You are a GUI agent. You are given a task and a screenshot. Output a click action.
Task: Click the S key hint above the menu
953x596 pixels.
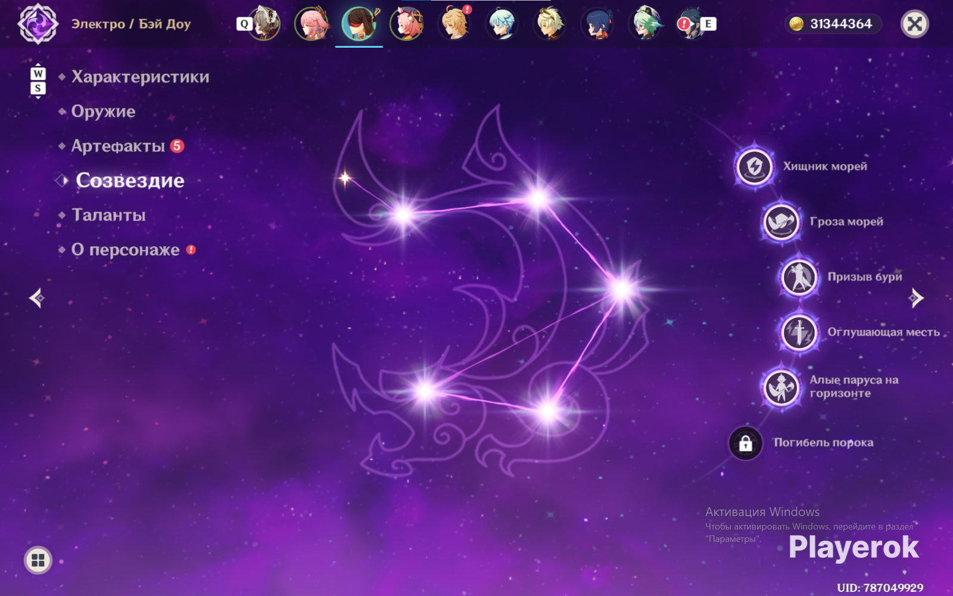click(x=38, y=88)
